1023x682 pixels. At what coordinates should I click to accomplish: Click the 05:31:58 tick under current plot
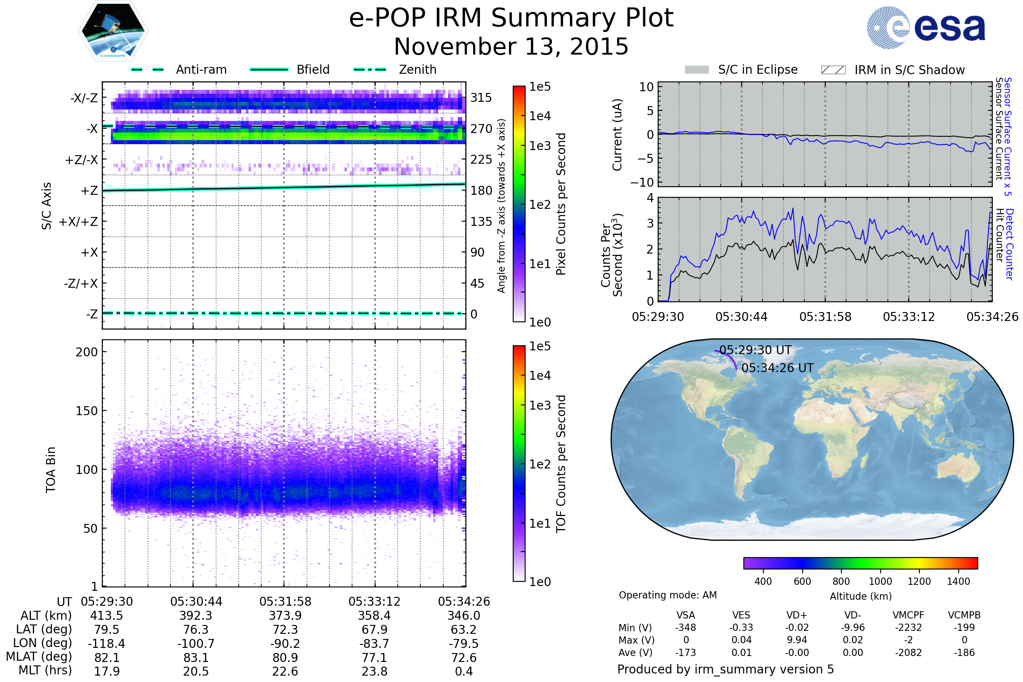[825, 317]
